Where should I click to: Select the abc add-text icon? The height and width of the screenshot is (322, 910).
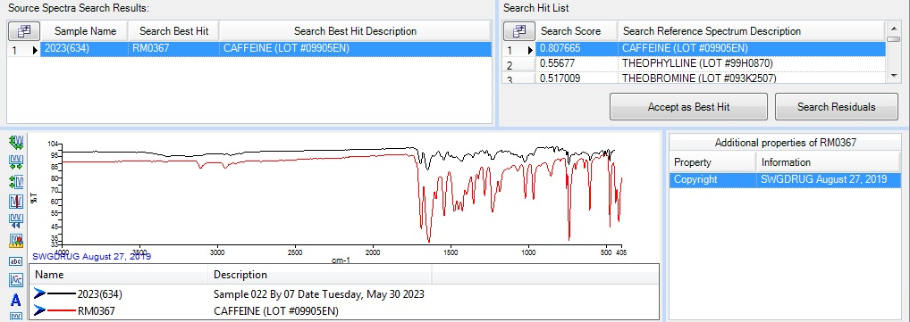pyautogui.click(x=16, y=260)
